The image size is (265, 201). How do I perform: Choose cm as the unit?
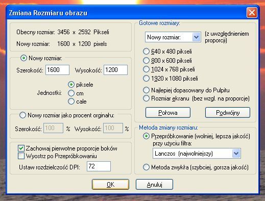(x=71, y=93)
